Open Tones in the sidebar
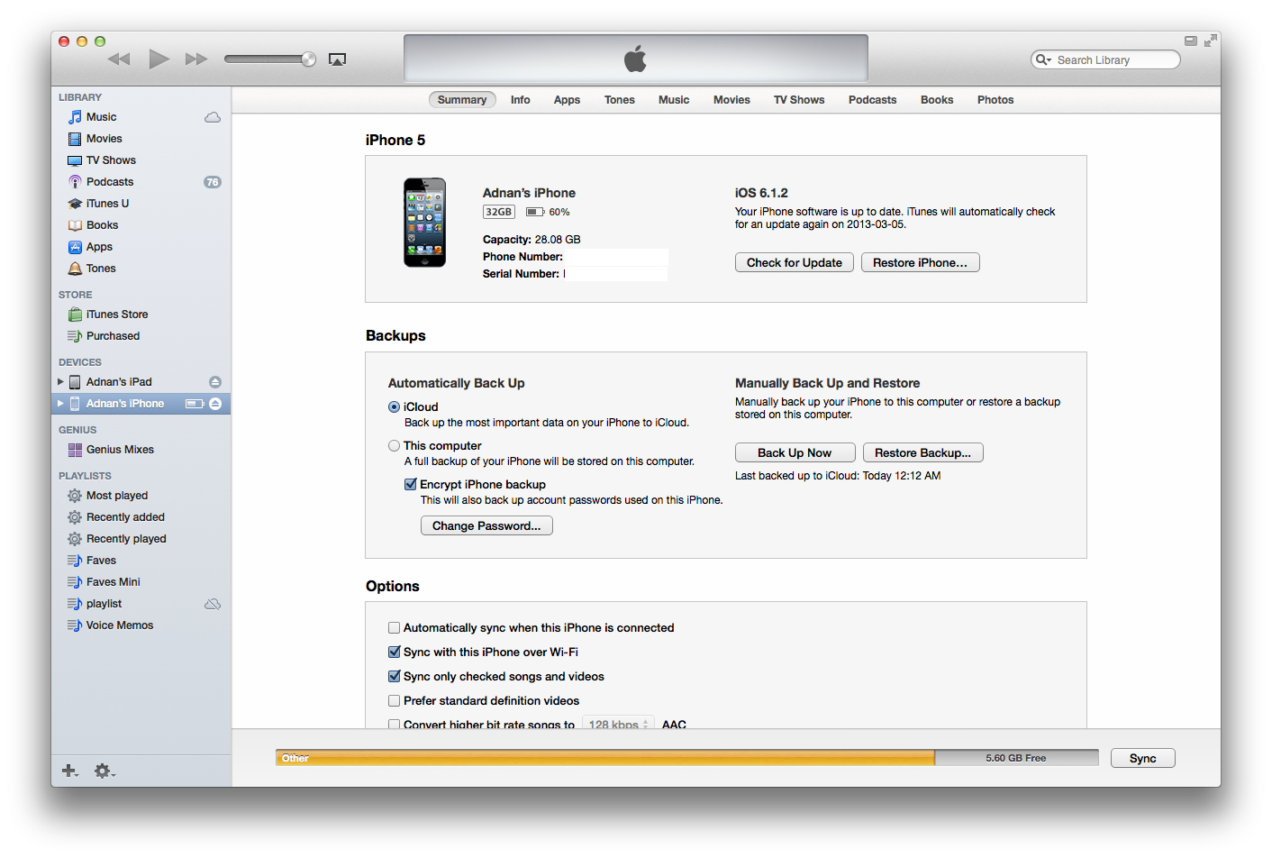Viewport: 1272px width, 858px height. [101, 269]
